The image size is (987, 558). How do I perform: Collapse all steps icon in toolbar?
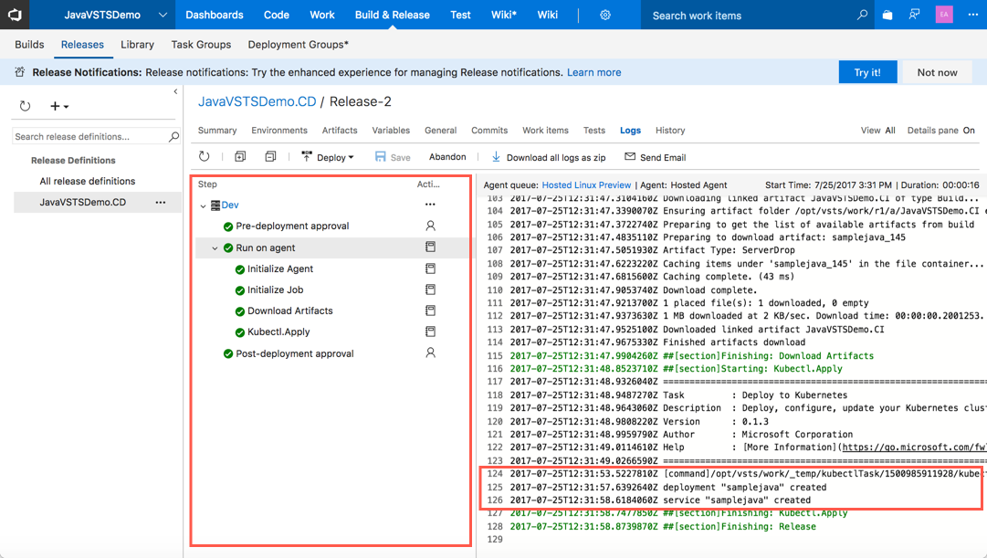pyautogui.click(x=270, y=156)
